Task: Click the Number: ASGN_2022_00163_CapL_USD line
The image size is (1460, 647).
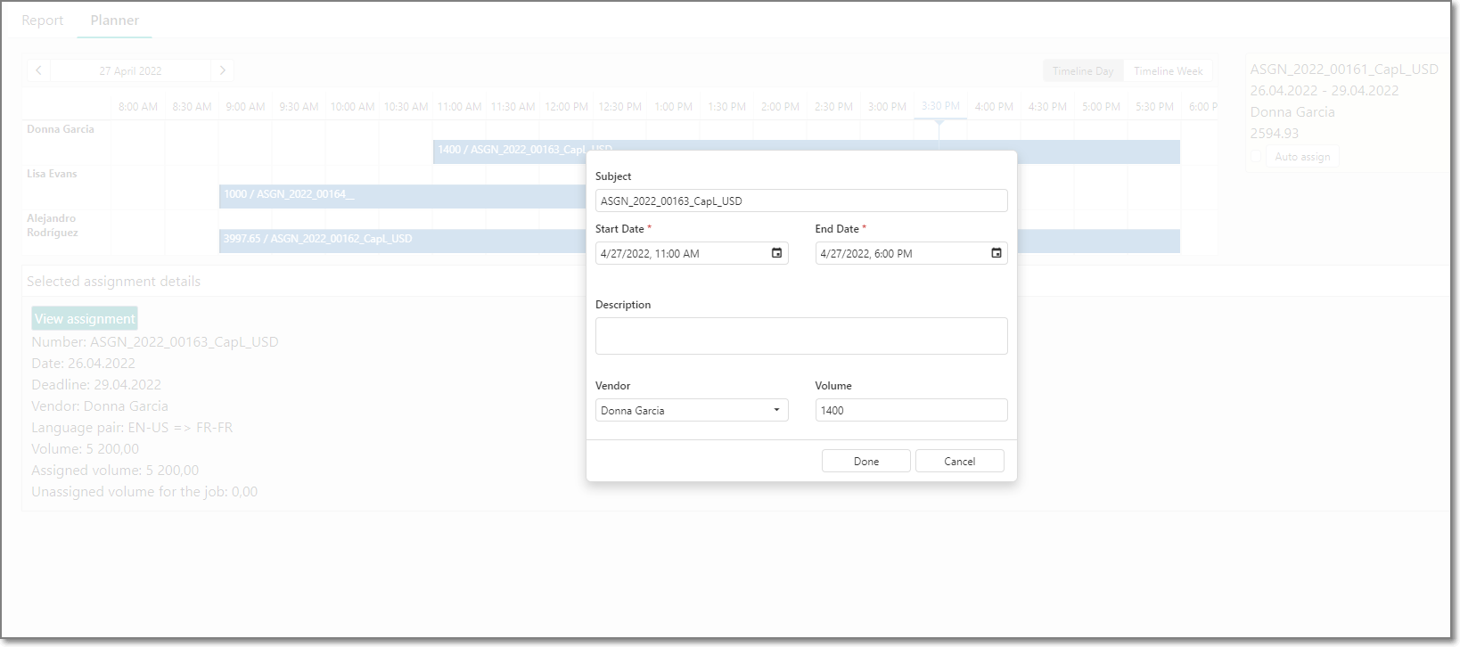Action: tap(155, 342)
